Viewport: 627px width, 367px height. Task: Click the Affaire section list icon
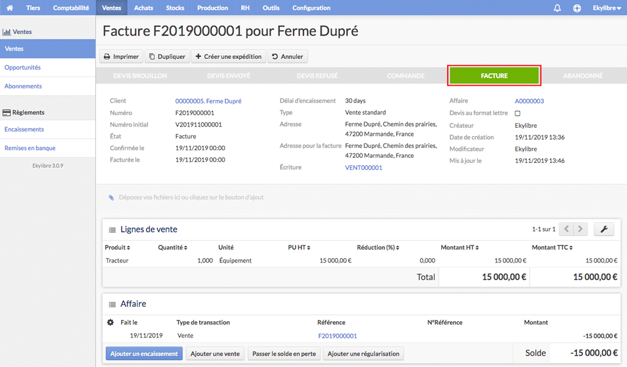coord(112,304)
